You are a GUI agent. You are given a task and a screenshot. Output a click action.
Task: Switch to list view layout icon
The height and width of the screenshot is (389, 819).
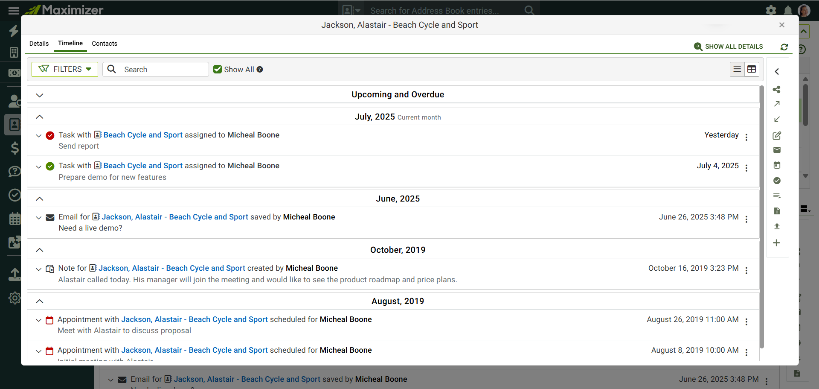737,69
